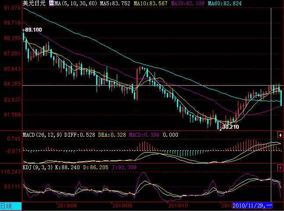Screen dimensions: 284x211
Task: Click the 88.359 price axis label
Action: [x=12, y=38]
